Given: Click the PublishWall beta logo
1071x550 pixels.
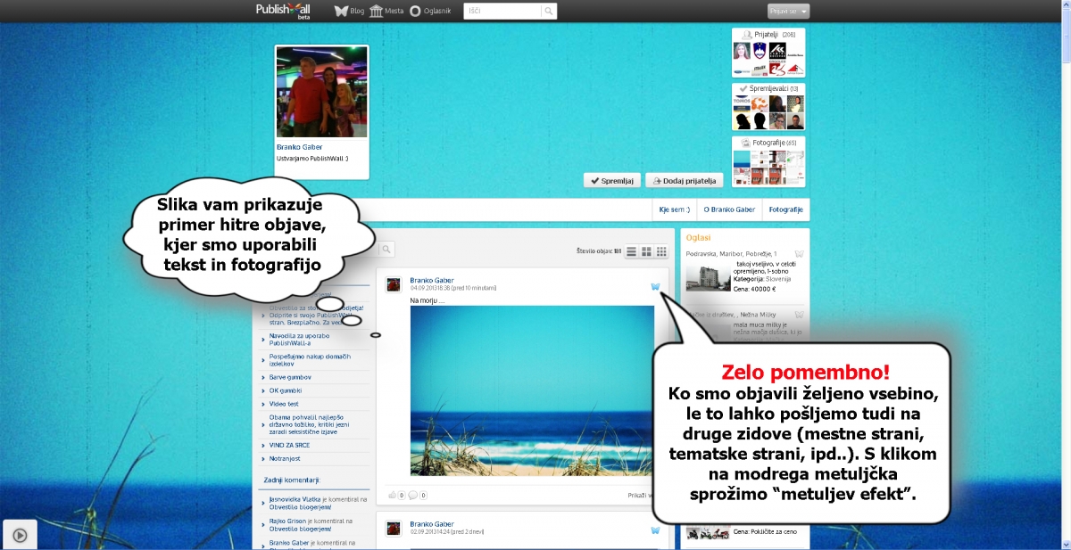Looking at the screenshot, I should point(285,11).
